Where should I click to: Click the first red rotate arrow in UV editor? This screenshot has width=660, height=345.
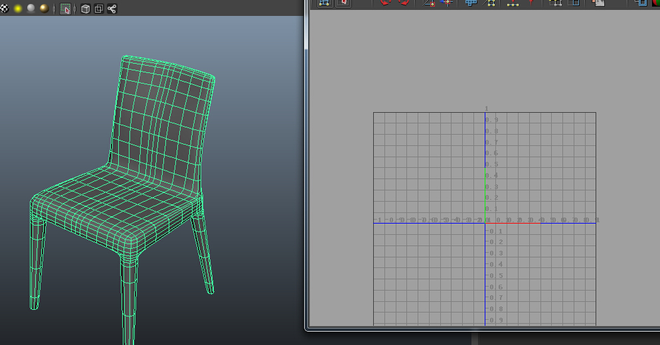pos(385,3)
